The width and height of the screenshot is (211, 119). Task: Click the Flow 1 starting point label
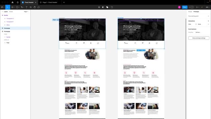55,20
